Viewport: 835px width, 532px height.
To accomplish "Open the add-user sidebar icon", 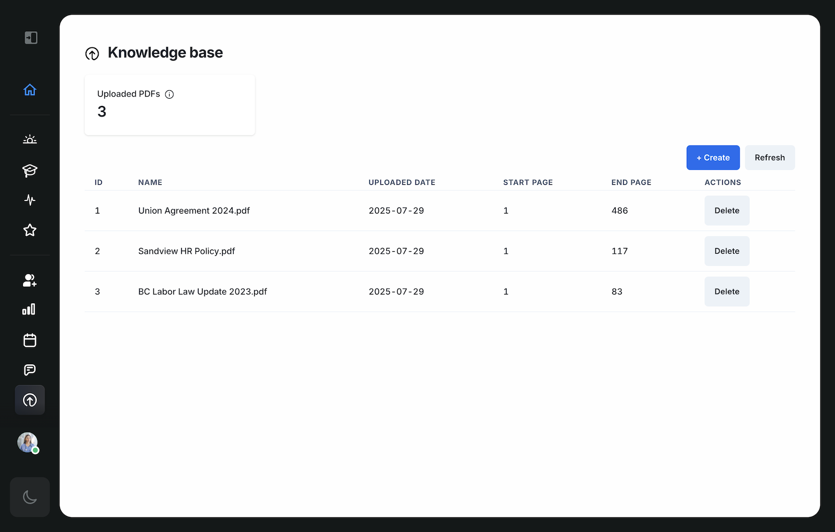I will click(30, 280).
